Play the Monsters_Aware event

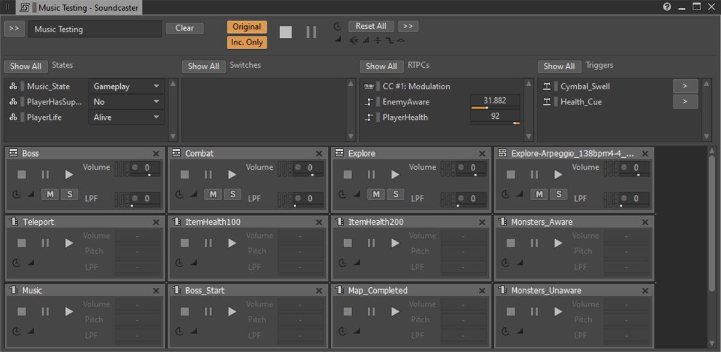click(558, 243)
